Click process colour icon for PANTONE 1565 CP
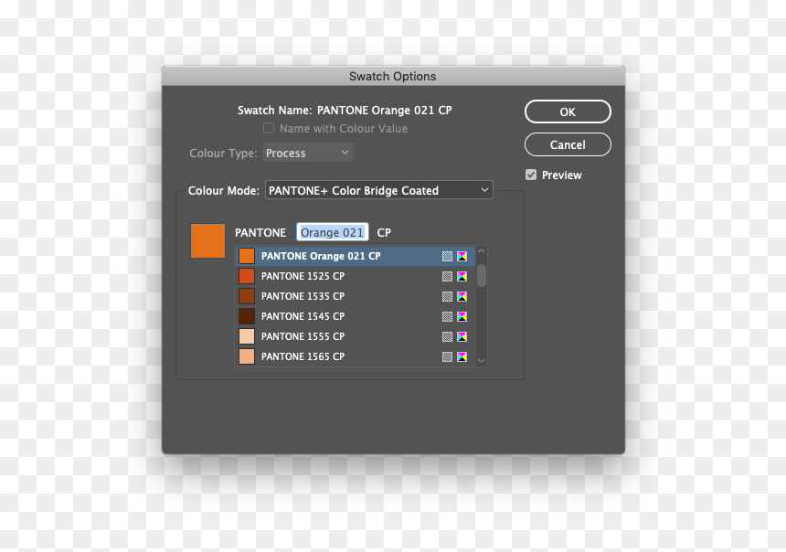Viewport: 786px width, 552px height. pos(447,356)
